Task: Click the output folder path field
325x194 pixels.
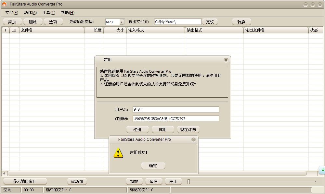Action: [x=178, y=22]
